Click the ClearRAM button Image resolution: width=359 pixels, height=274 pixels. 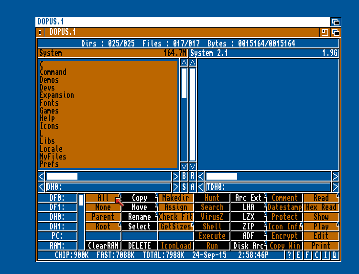tap(103, 246)
